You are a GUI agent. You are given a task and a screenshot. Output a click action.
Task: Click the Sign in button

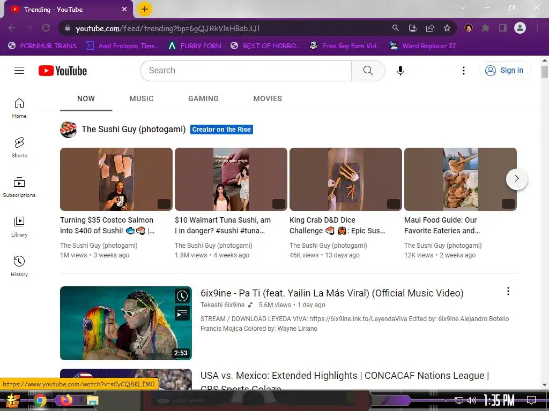pos(505,71)
